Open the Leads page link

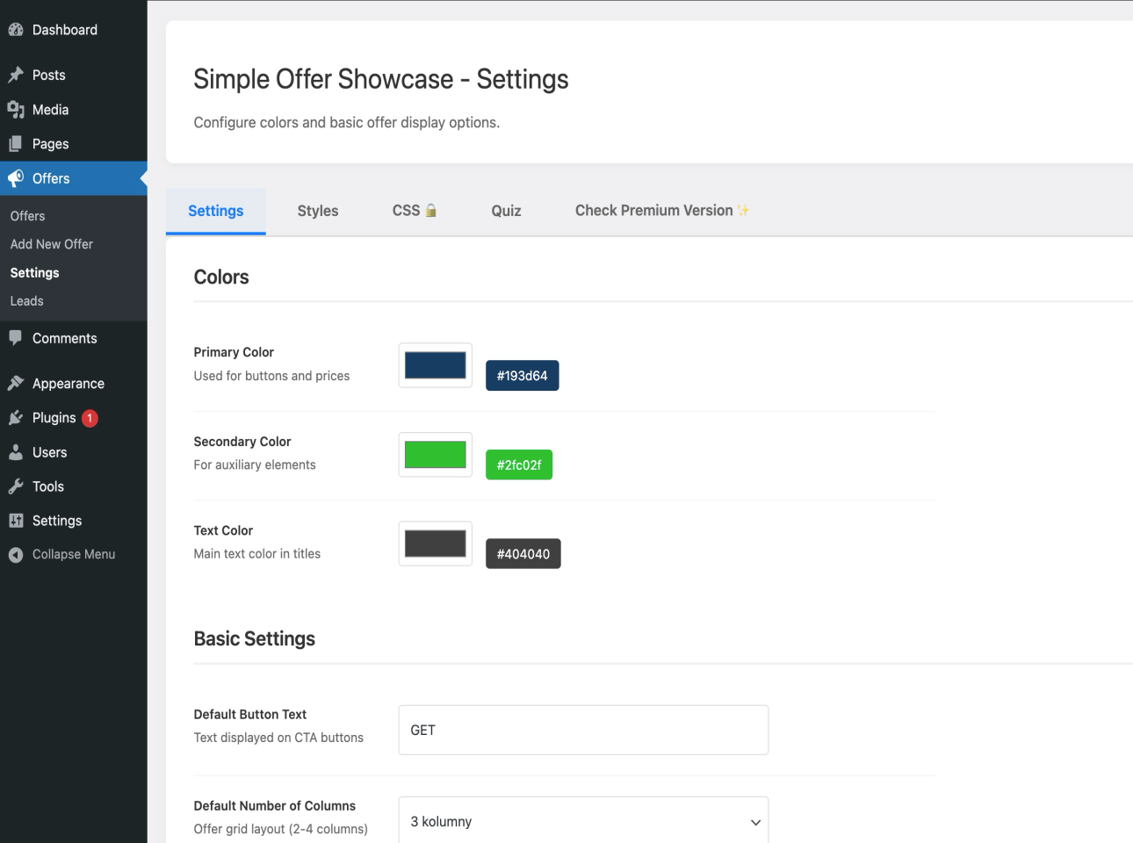pyautogui.click(x=26, y=300)
